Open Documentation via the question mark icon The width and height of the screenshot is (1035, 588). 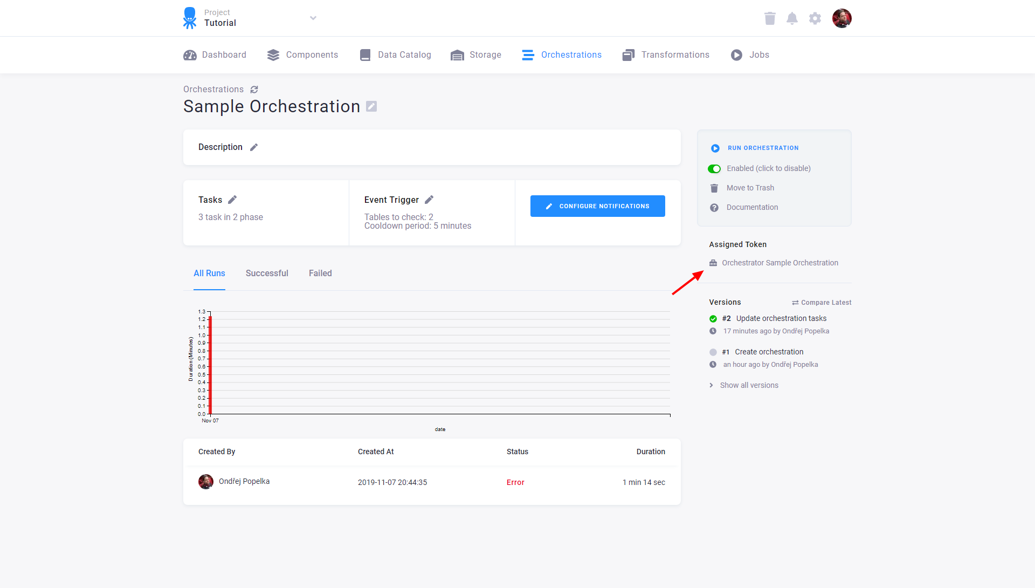(714, 207)
